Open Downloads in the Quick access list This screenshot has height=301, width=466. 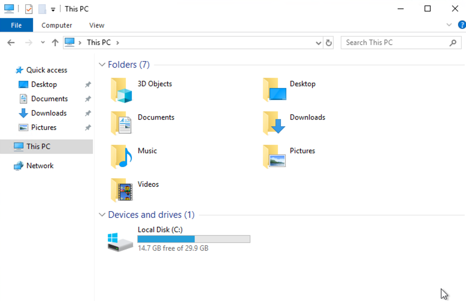click(49, 113)
